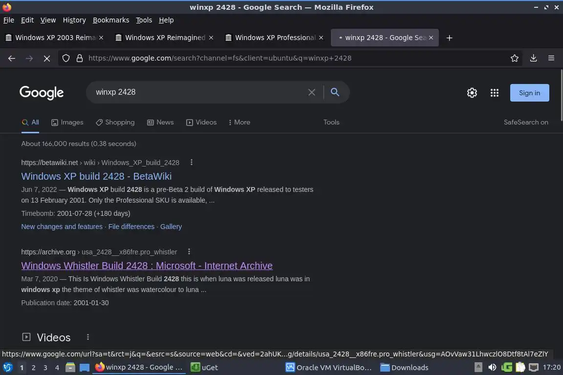Open the Tools menu in the menu bar
Image resolution: width=563 pixels, height=375 pixels.
[144, 20]
